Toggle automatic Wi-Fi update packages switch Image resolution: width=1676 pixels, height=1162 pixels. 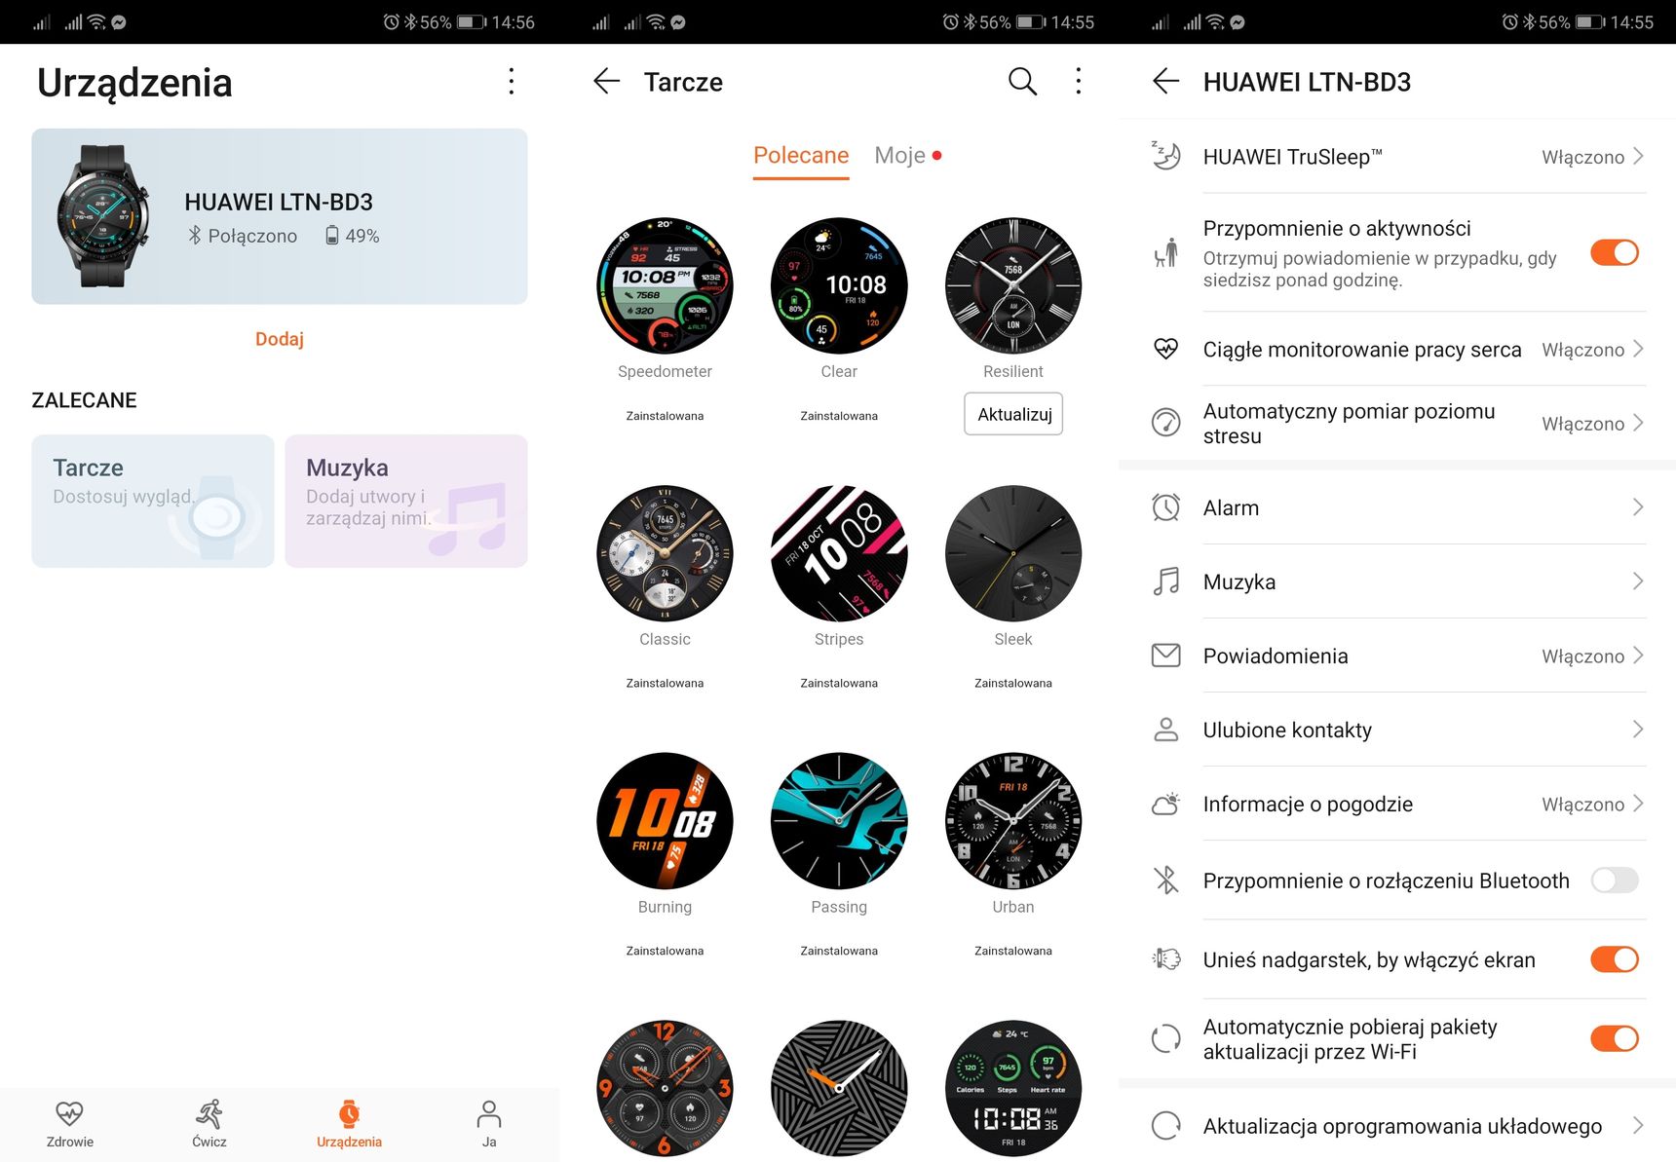(1614, 1038)
